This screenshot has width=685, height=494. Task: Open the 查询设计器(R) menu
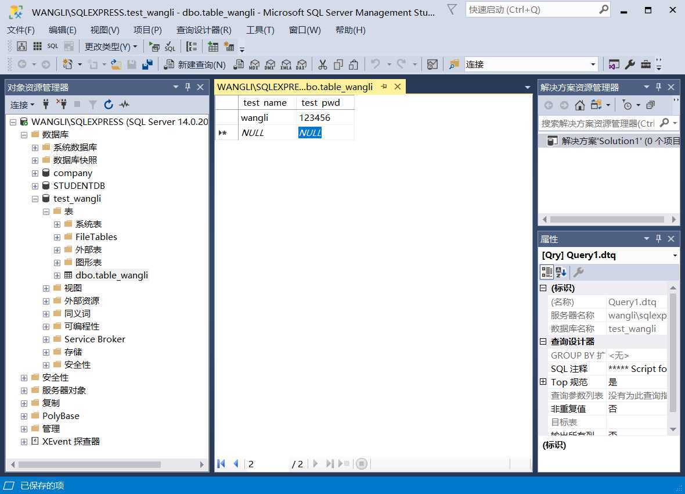(x=204, y=30)
